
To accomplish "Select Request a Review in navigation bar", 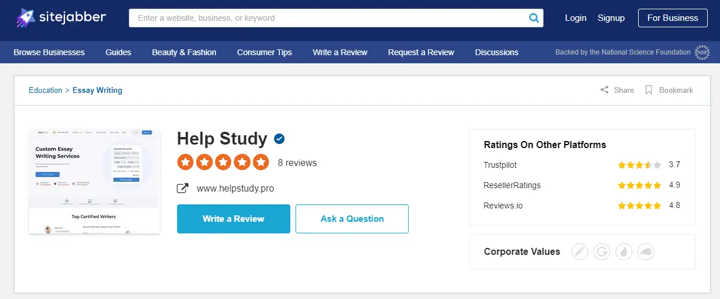I will pos(421,52).
